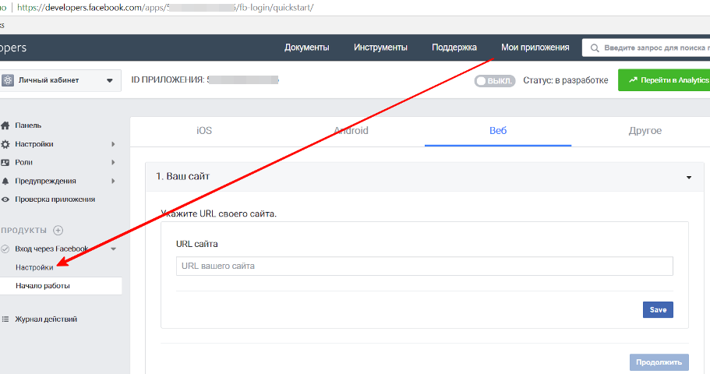The height and width of the screenshot is (374, 710).
Task: Click the developer search input box
Action: pos(646,48)
